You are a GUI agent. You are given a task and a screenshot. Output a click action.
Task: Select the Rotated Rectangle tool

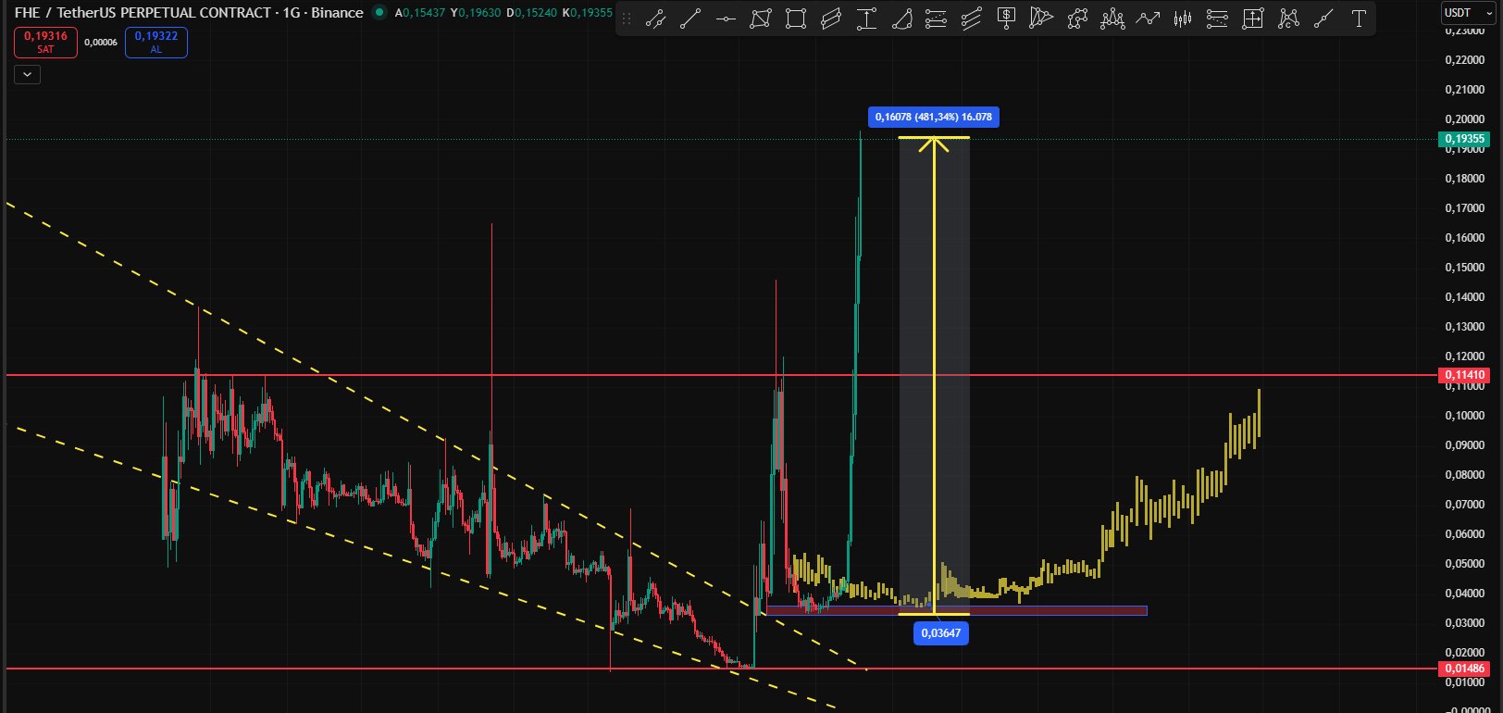click(x=761, y=19)
